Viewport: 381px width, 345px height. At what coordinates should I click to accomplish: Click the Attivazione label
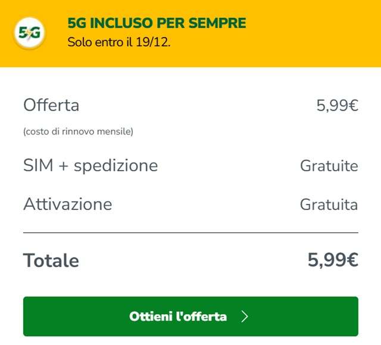pyautogui.click(x=67, y=204)
